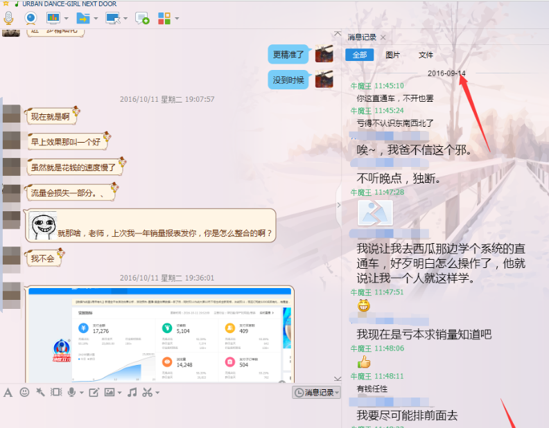This screenshot has height=428, width=549.
Task: Expand the send file dropdown arrow
Action: tap(96, 18)
